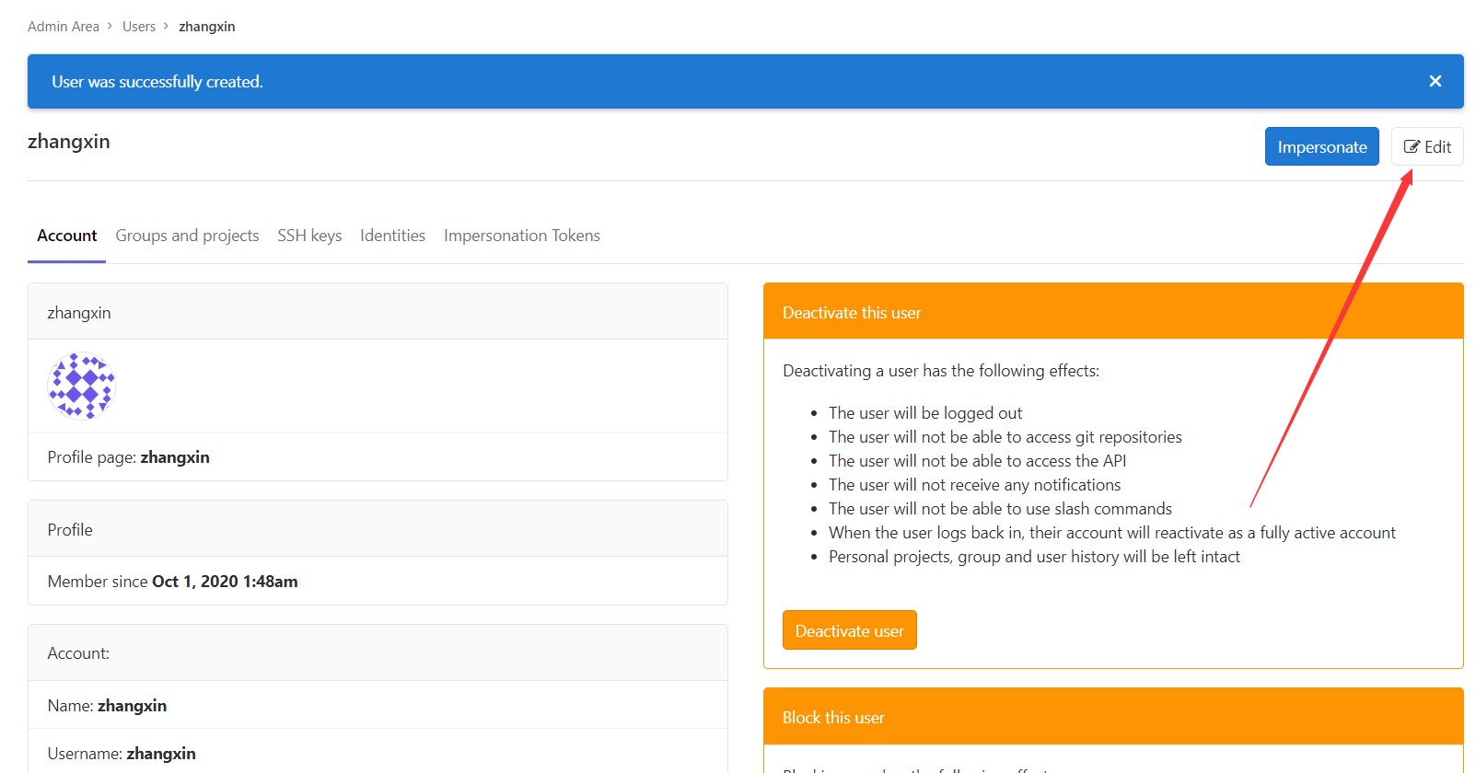Screen dimensions: 1476x773
Task: Switch to Groups and projects tab
Action: (x=187, y=236)
